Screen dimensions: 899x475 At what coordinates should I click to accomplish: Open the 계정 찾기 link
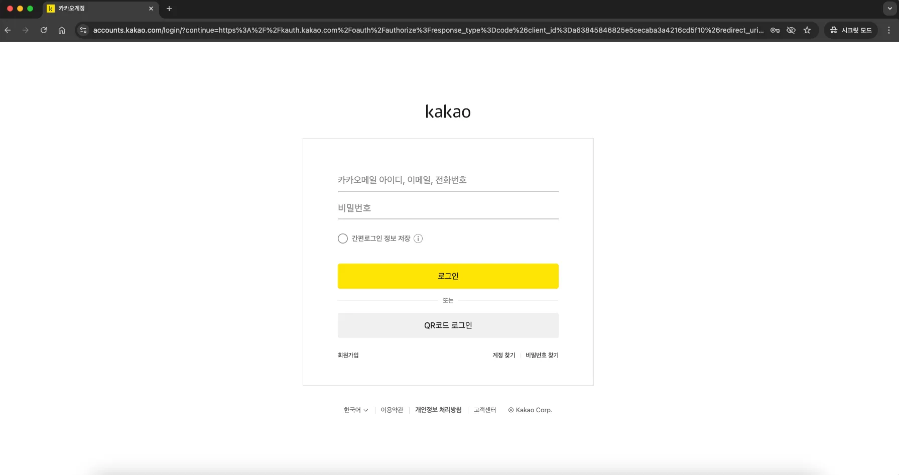(504, 355)
